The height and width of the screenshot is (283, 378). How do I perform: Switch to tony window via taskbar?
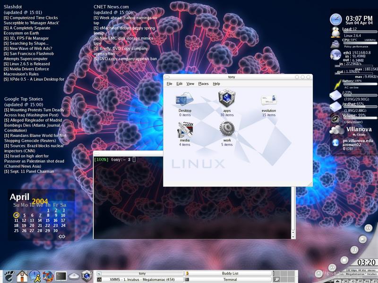tap(140, 274)
